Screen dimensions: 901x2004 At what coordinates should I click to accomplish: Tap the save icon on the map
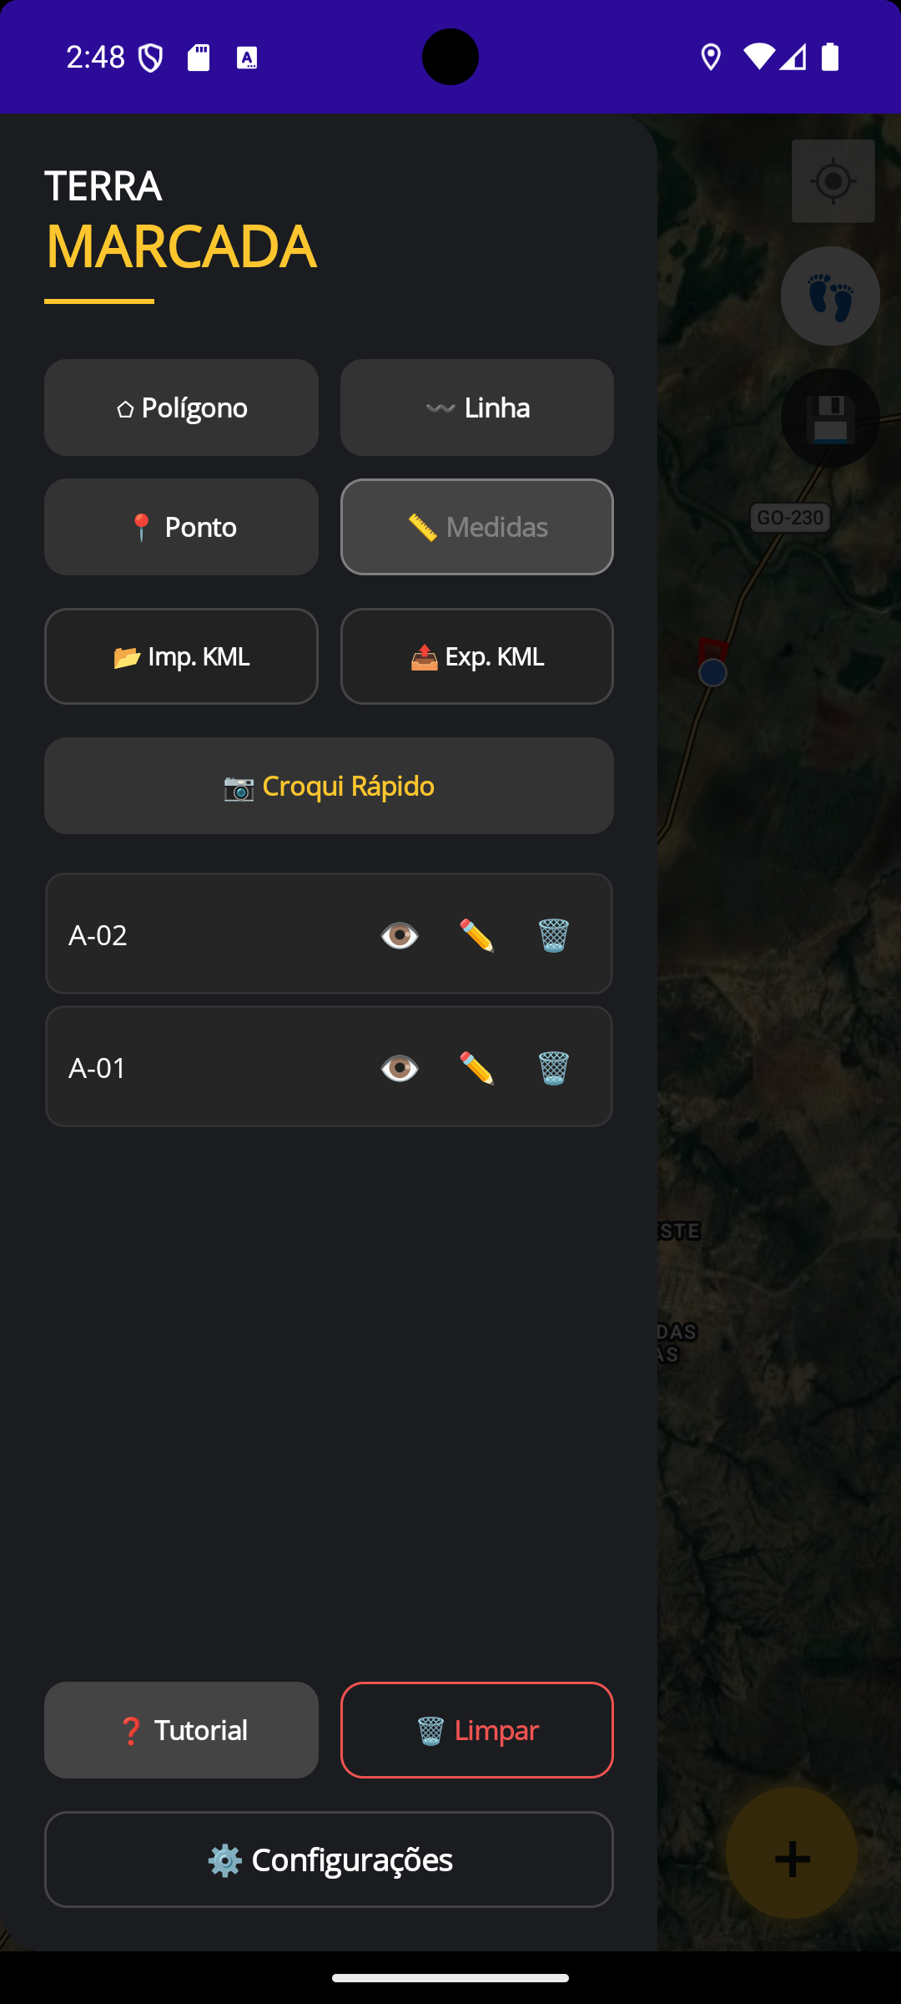[x=829, y=419]
